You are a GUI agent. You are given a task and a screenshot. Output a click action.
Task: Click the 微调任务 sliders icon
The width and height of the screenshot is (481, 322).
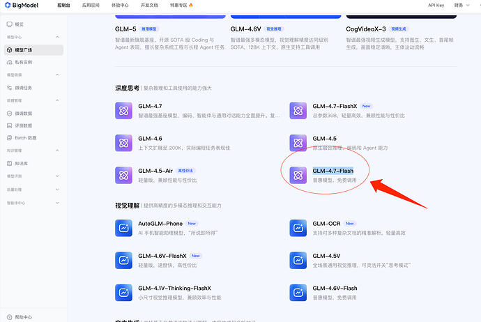click(10, 88)
